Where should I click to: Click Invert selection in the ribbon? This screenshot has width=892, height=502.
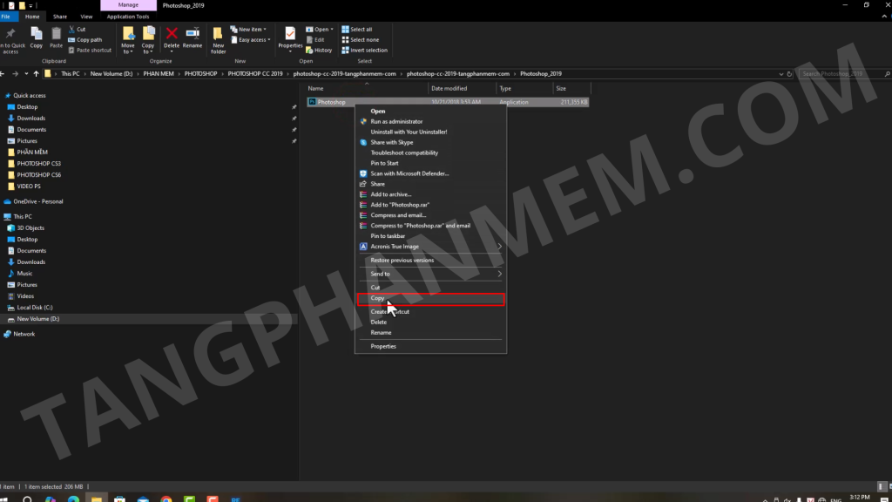[364, 50]
